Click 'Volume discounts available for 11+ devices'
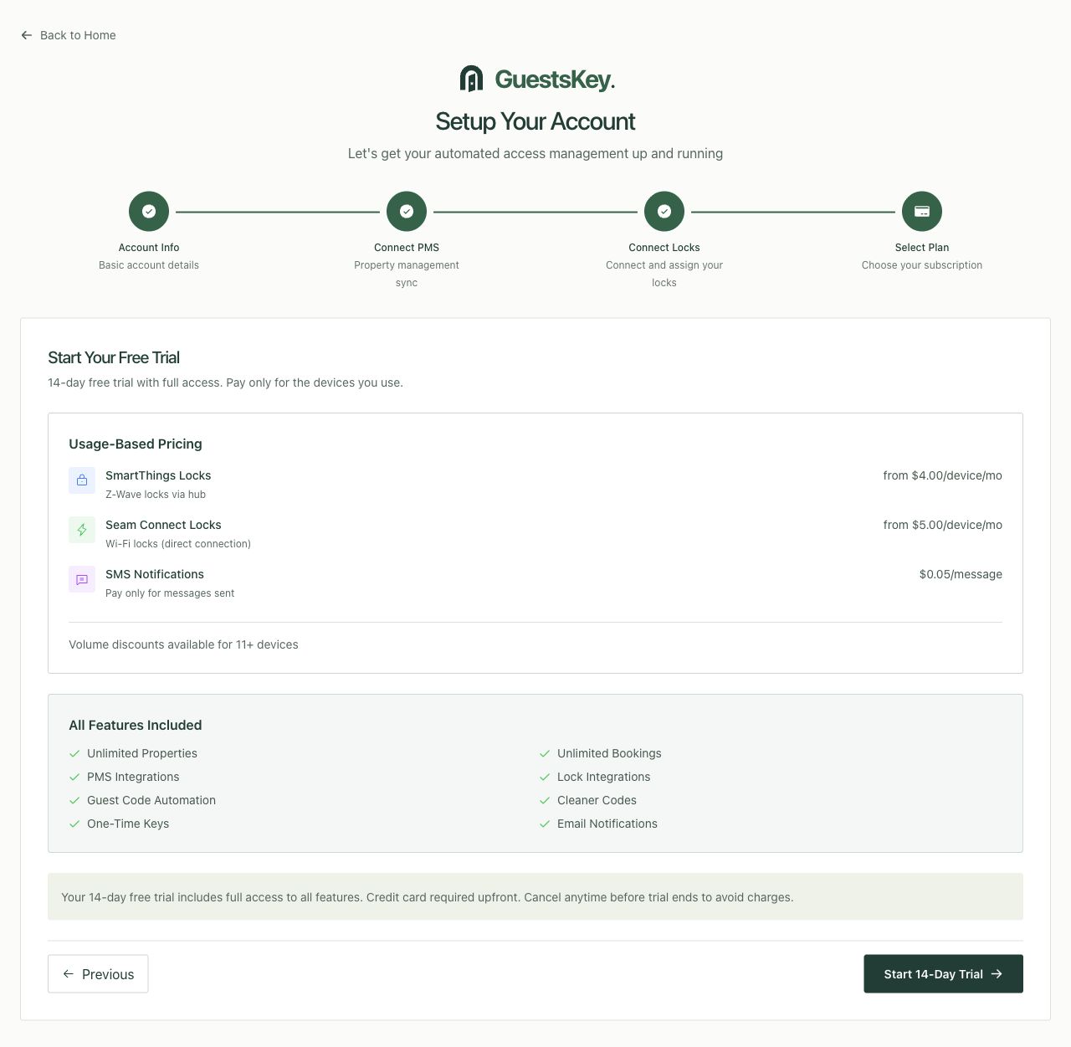 click(x=183, y=644)
